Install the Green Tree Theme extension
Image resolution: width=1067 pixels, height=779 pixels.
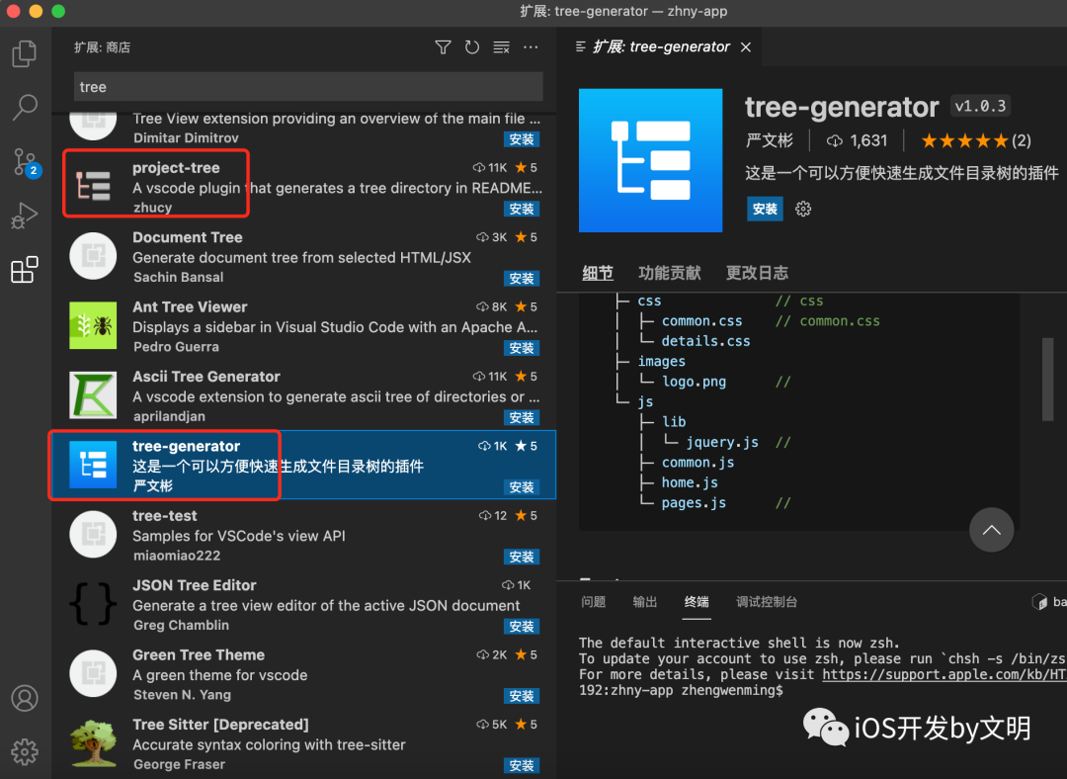tap(522, 696)
